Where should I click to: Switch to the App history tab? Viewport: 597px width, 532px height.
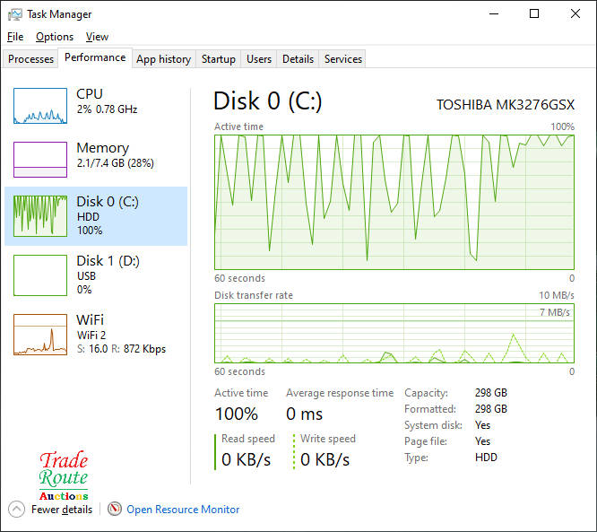coord(163,59)
